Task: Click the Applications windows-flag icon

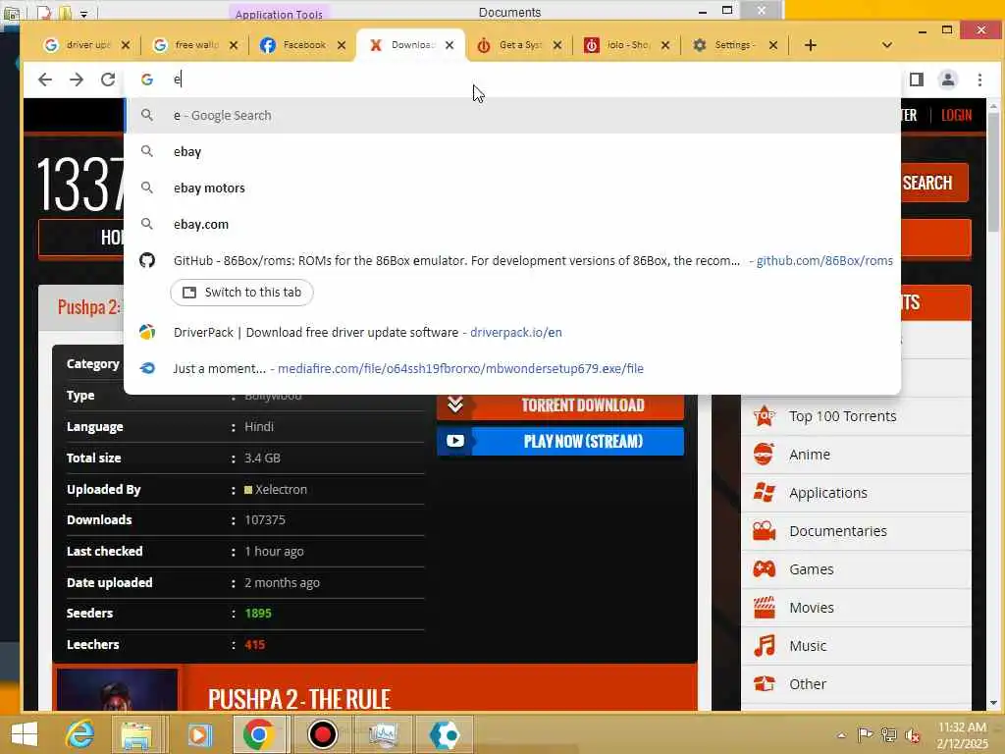Action: click(764, 493)
